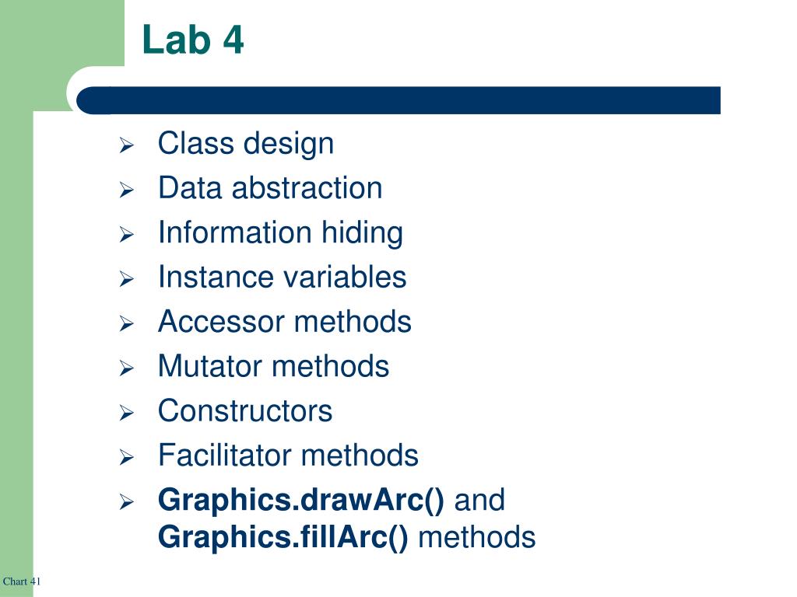Click the arrow bullet beside Graphics.drawArc()

point(127,503)
